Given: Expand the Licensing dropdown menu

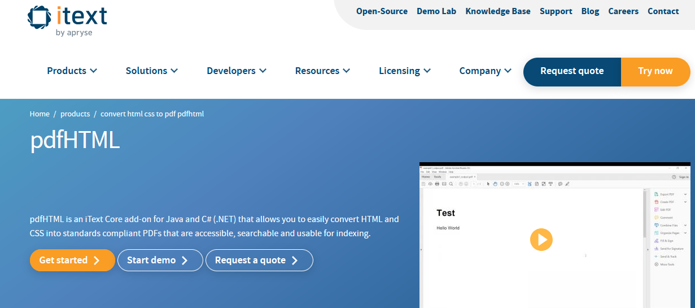Looking at the screenshot, I should pos(405,71).
